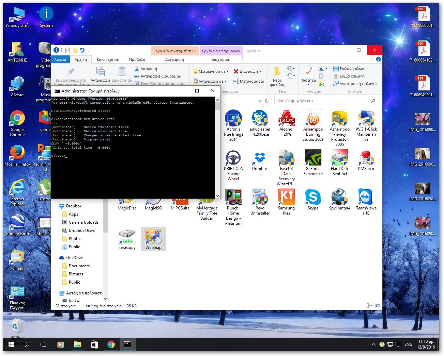The height and width of the screenshot is (356, 444).
Task: Open the Προβολή (View) ribbon tab
Action: click(x=137, y=60)
